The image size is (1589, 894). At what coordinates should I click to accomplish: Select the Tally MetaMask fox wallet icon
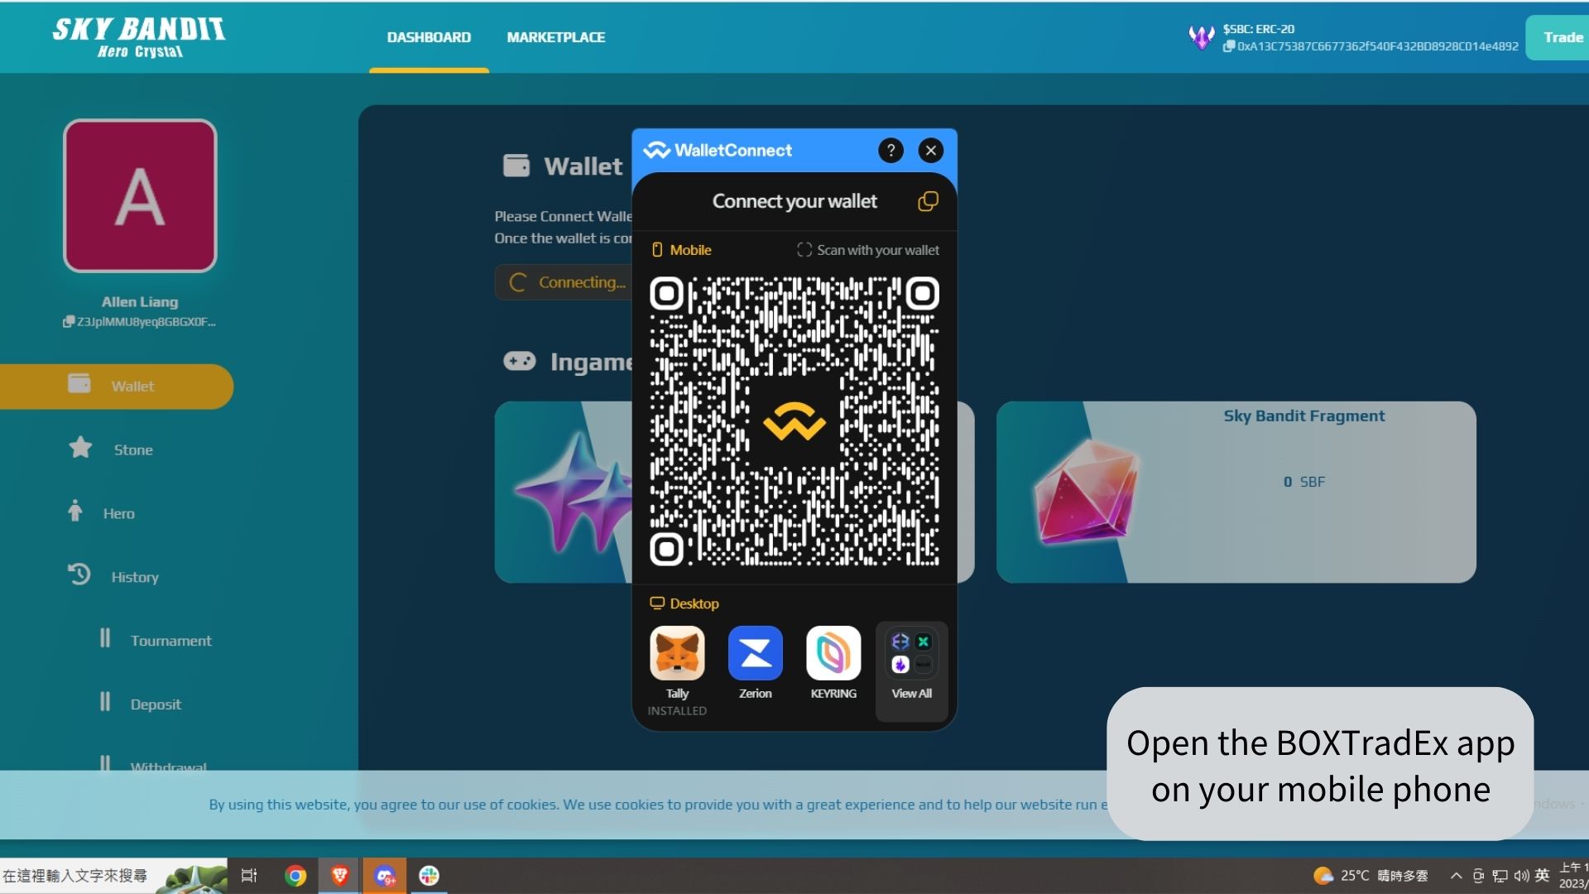677,653
